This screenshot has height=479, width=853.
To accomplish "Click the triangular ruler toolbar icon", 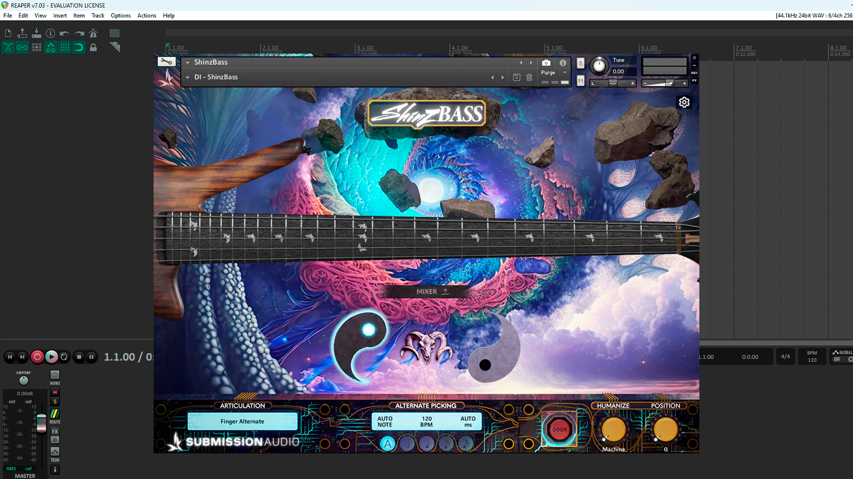I will pos(115,47).
